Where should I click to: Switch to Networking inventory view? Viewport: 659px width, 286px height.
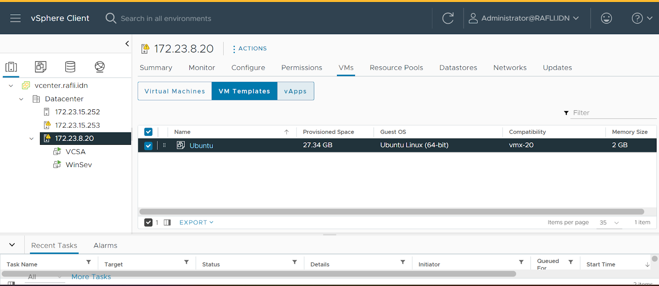click(100, 67)
